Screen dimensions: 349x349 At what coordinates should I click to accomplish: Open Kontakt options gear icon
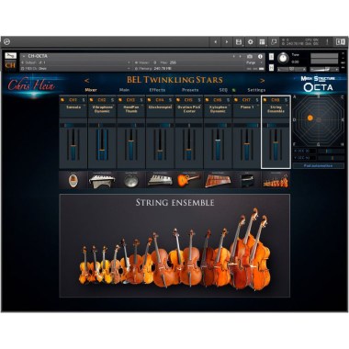pos(251,42)
